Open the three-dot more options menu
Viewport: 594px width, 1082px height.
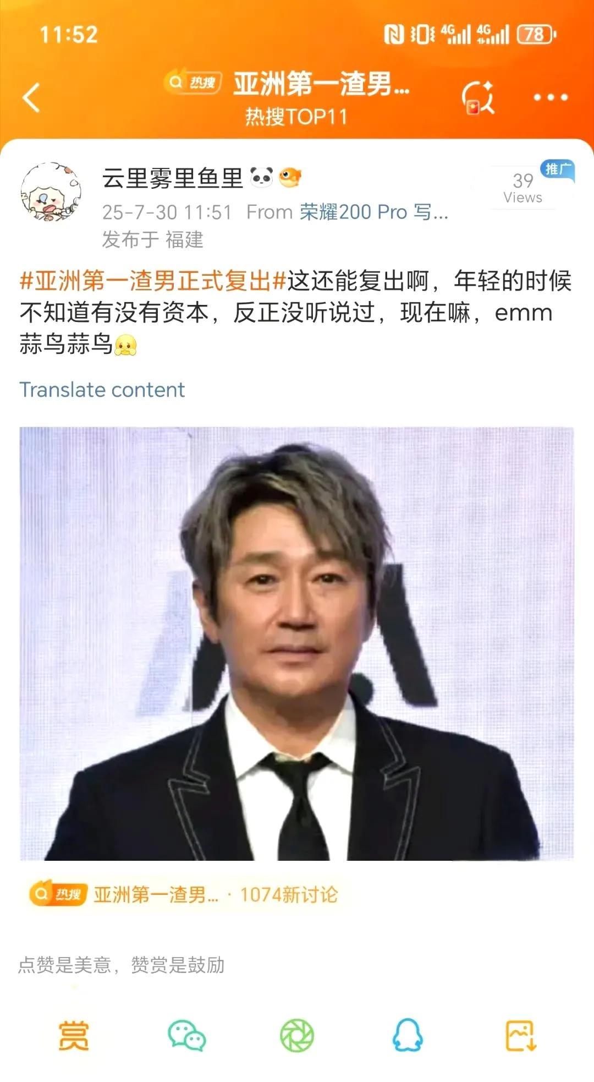coord(551,97)
